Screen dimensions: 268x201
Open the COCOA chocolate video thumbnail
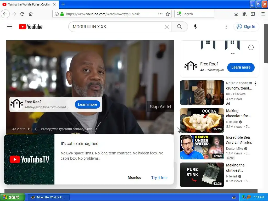tap(202, 120)
